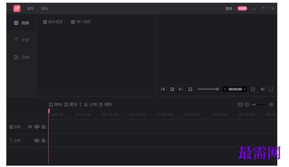This screenshot has width=289, height=167.
Task: Skip to next frame in preview
Action: pos(181,89)
